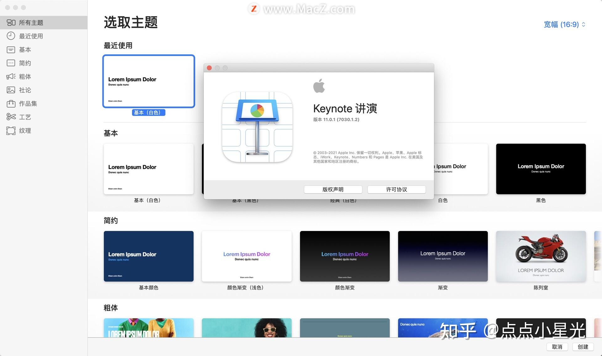Select the 所有主题 sidebar icon

tap(11, 22)
